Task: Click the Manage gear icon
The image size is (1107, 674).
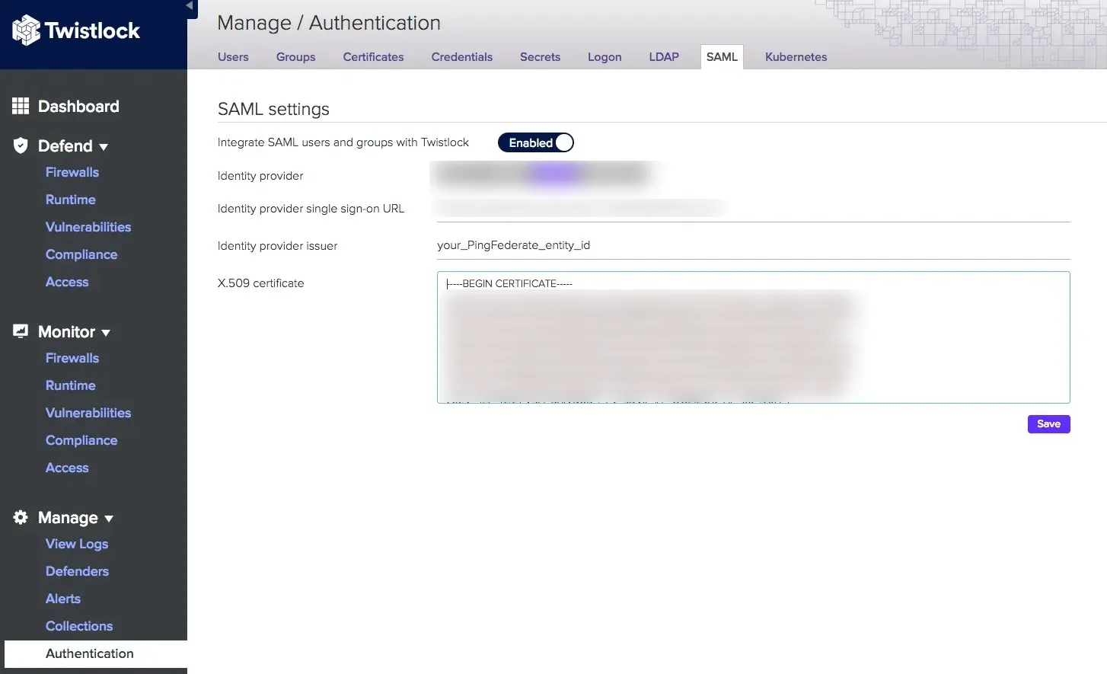Action: (x=20, y=517)
